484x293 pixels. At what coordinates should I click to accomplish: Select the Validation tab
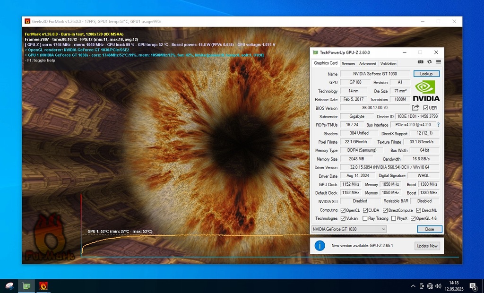pyautogui.click(x=389, y=64)
